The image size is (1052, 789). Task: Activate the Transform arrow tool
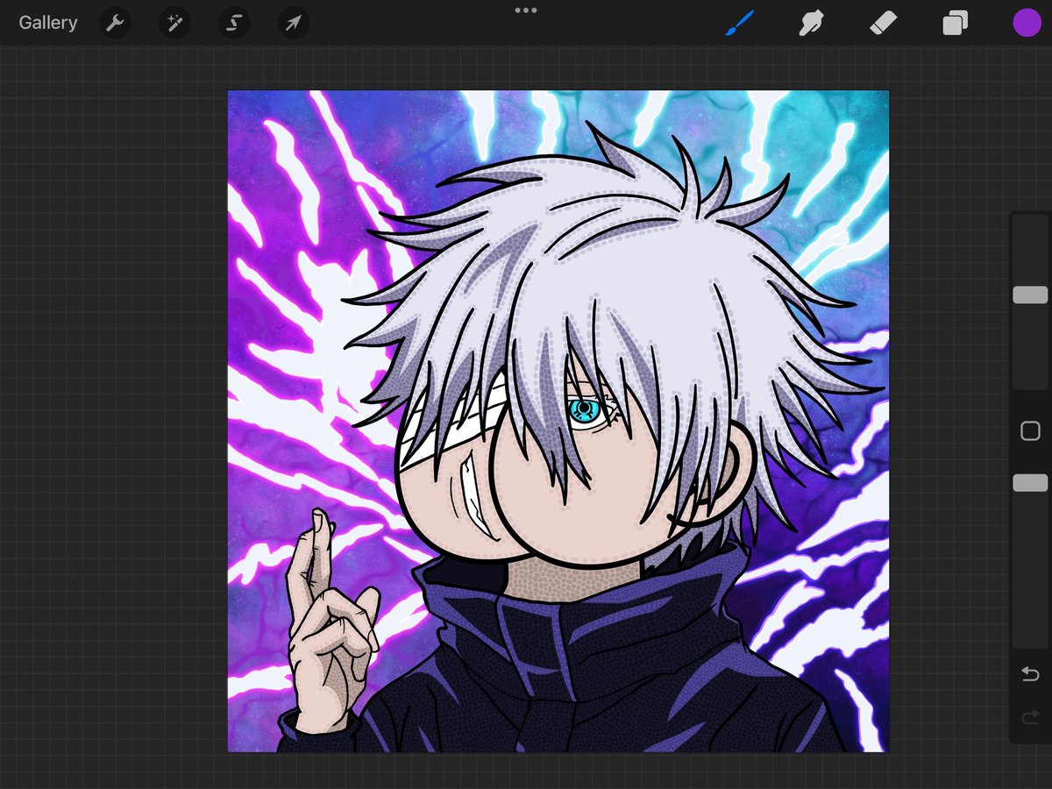294,23
